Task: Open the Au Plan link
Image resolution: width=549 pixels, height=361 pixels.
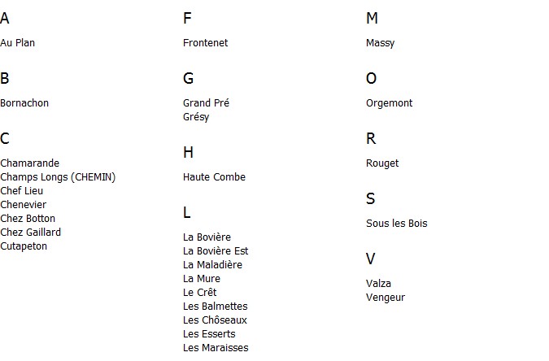Action: coord(18,43)
